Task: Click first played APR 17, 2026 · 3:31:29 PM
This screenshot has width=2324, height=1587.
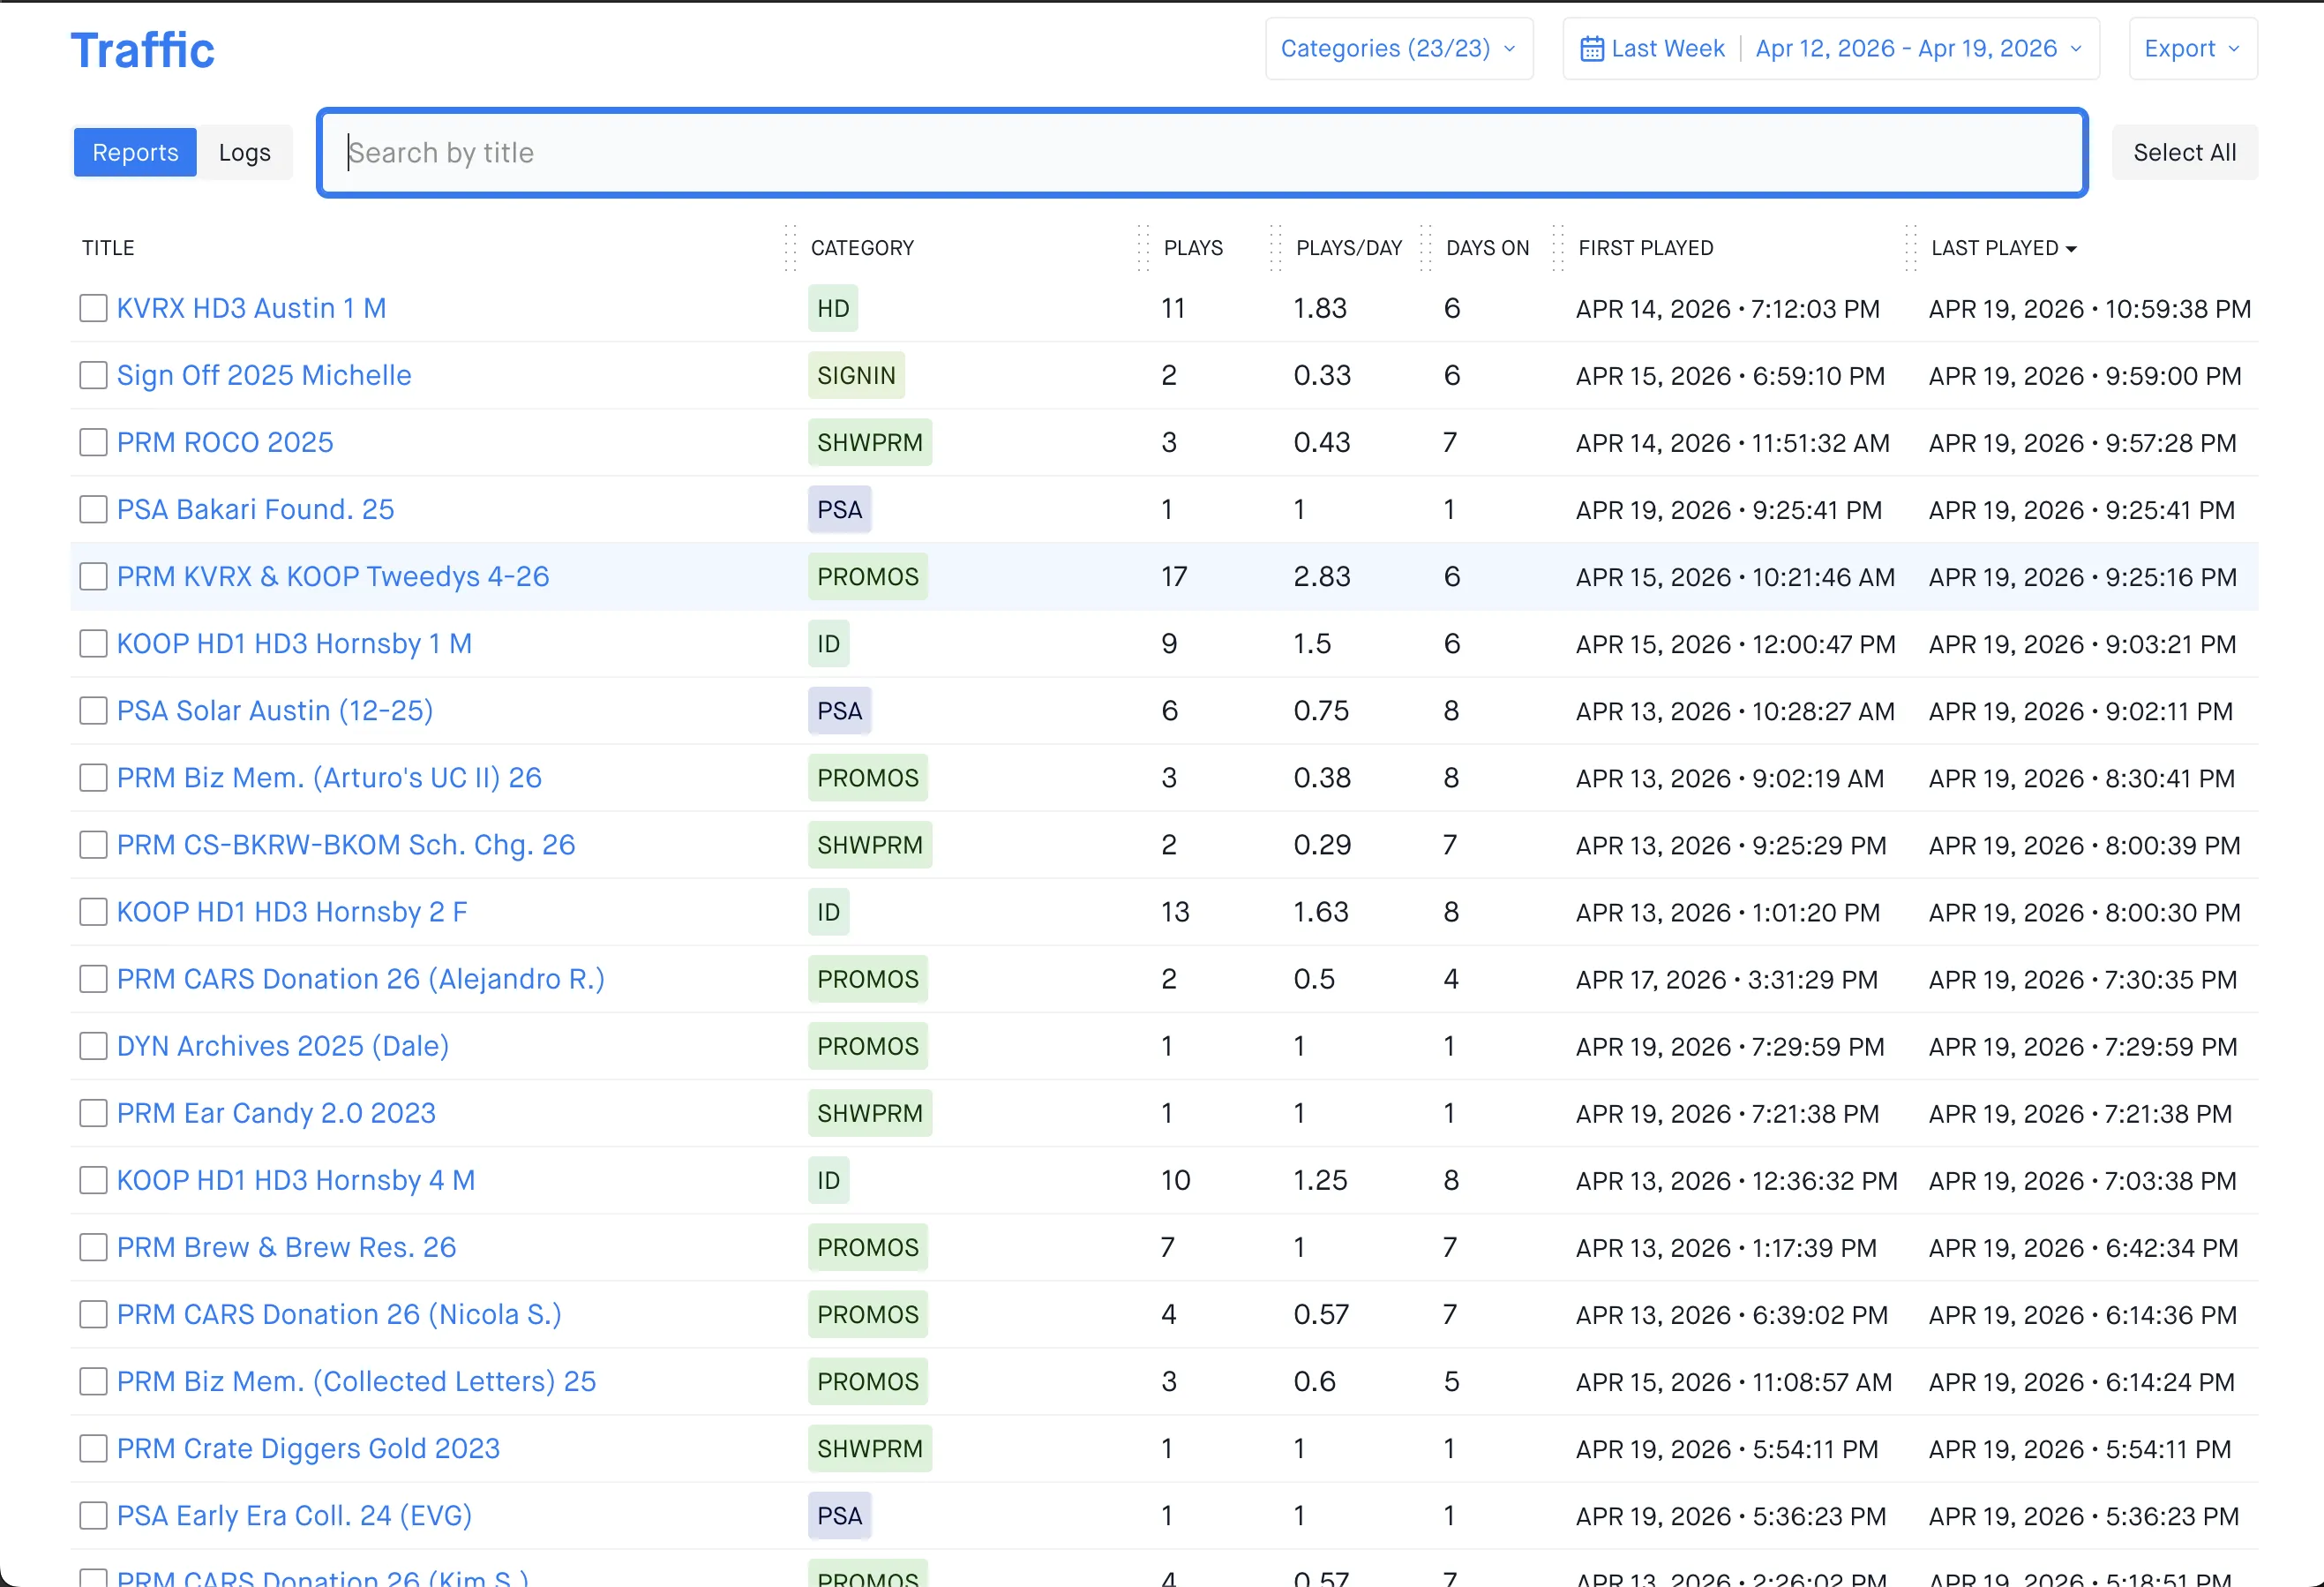Action: [x=1727, y=979]
